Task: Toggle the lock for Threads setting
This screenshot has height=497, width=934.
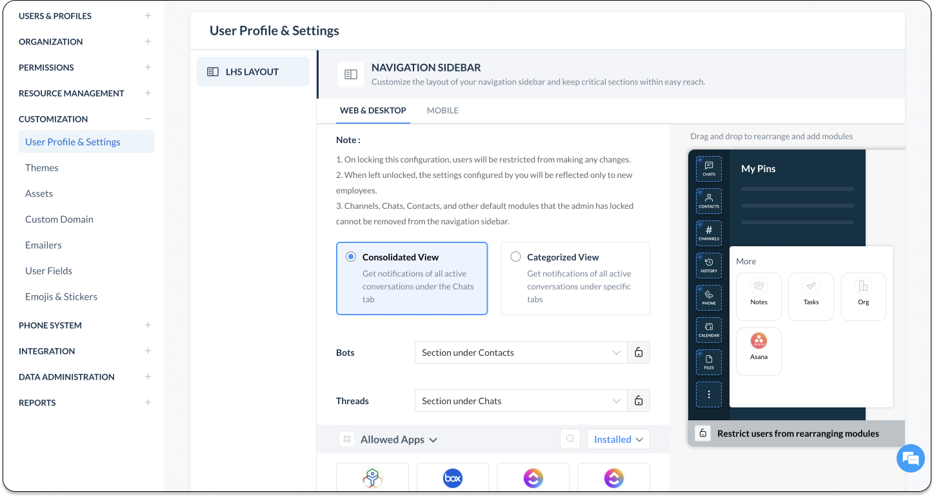Action: point(639,401)
